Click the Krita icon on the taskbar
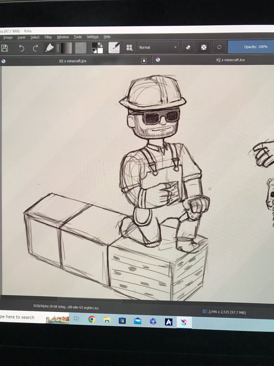This screenshot has height=366, width=274. [x=184, y=322]
